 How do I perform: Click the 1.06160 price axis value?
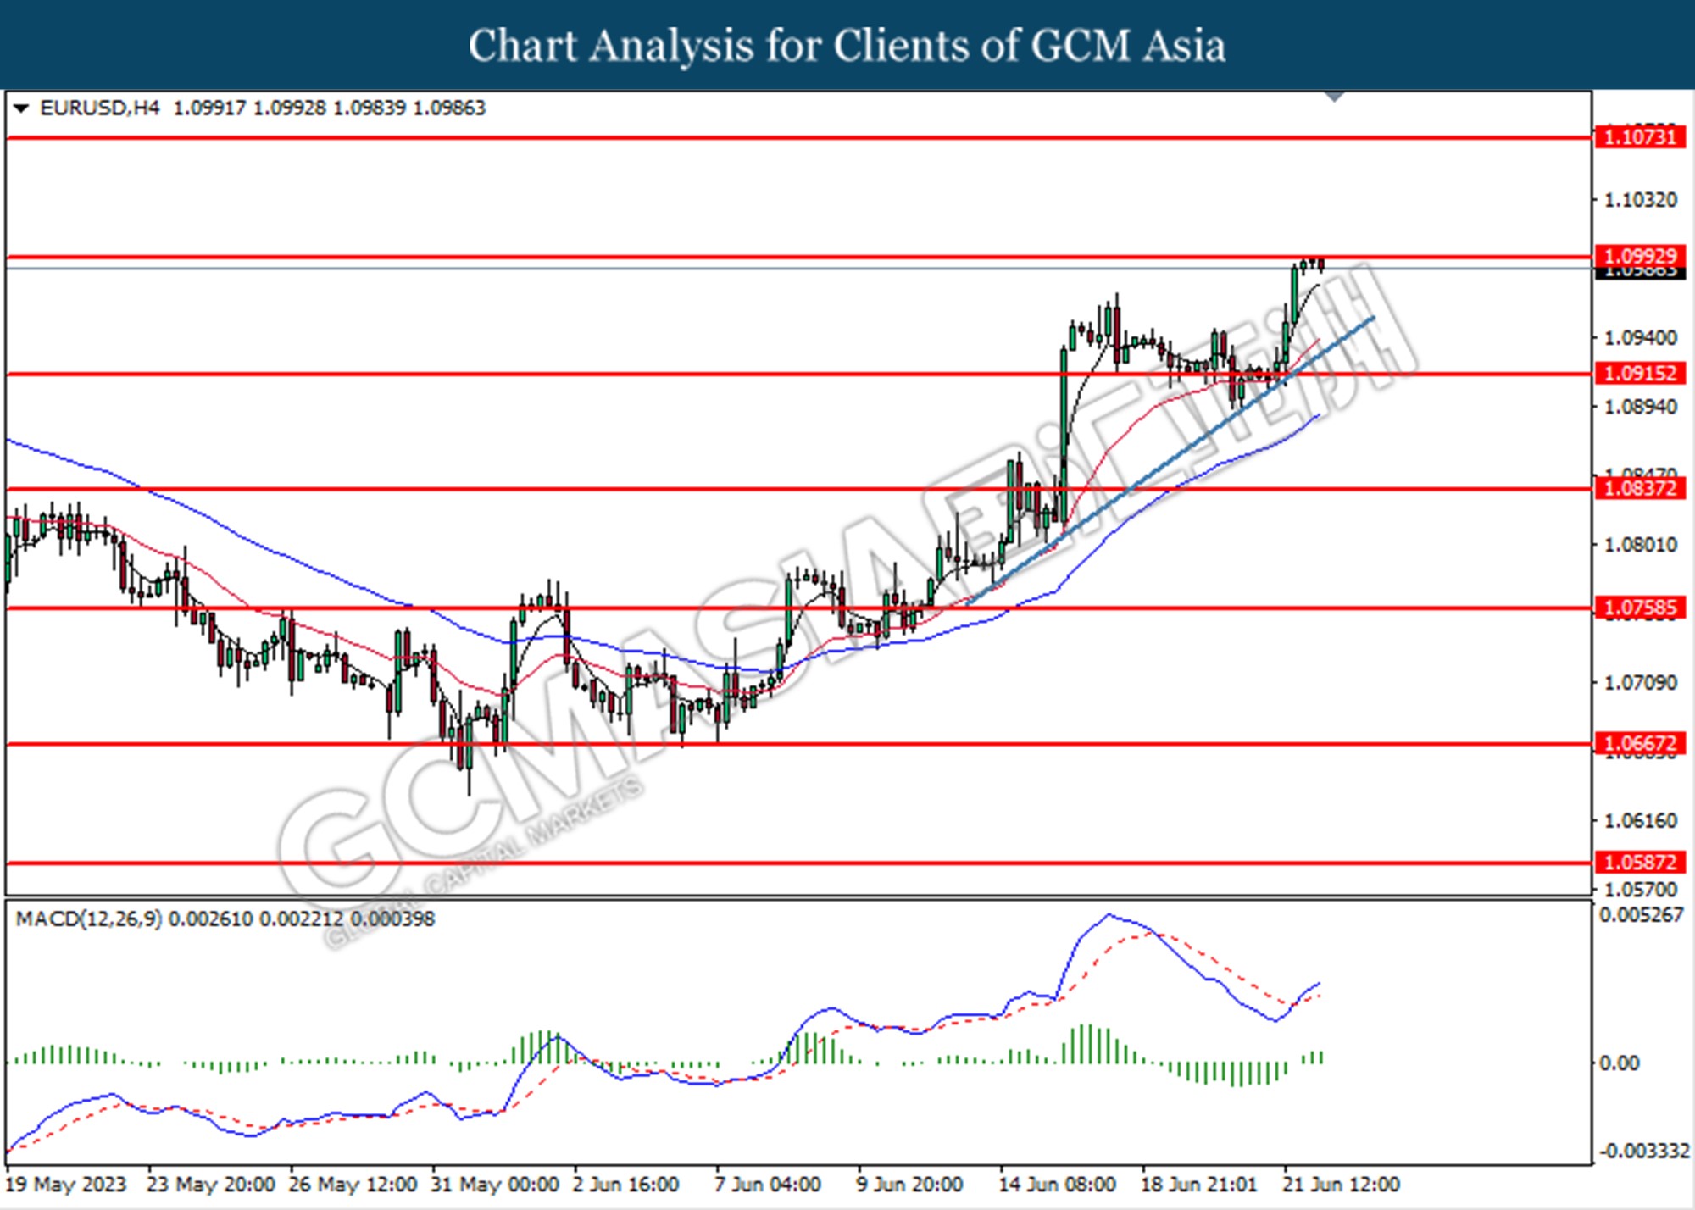point(1641,821)
